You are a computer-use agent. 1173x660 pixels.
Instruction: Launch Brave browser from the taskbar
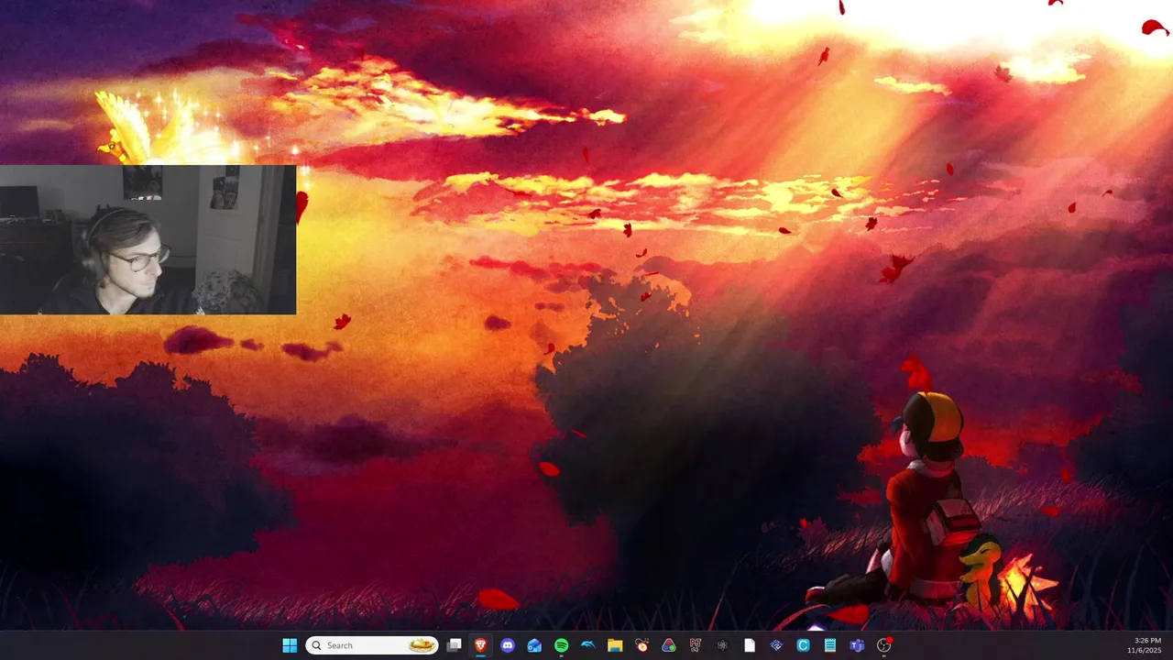pos(480,645)
